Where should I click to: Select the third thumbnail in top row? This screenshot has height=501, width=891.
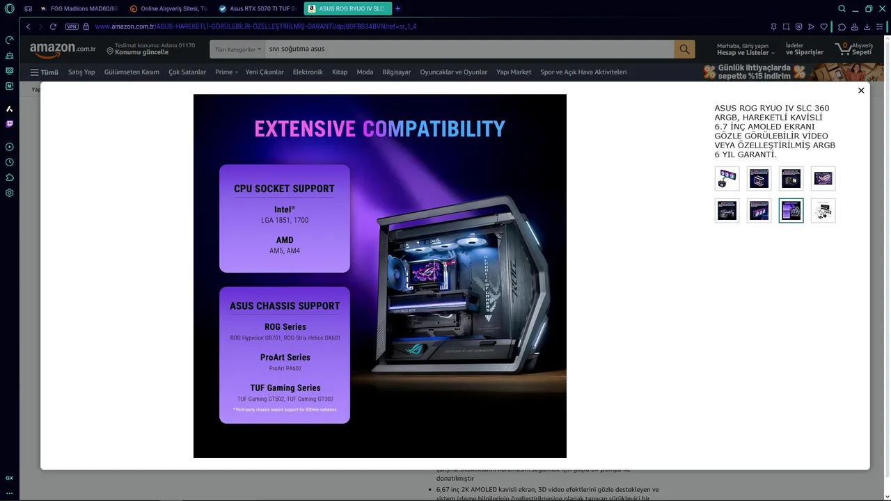[791, 179]
